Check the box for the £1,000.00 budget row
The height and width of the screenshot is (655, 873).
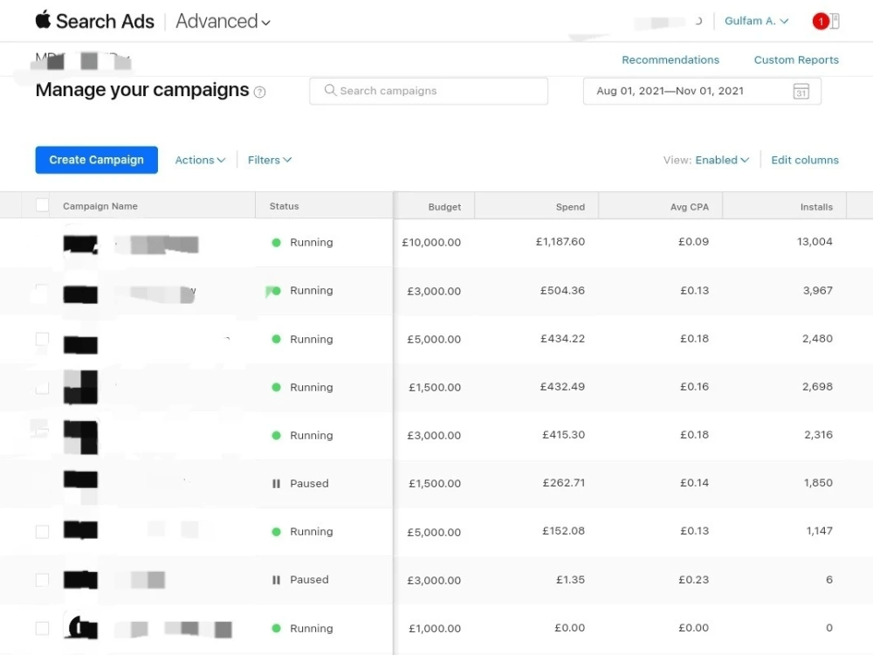click(42, 628)
